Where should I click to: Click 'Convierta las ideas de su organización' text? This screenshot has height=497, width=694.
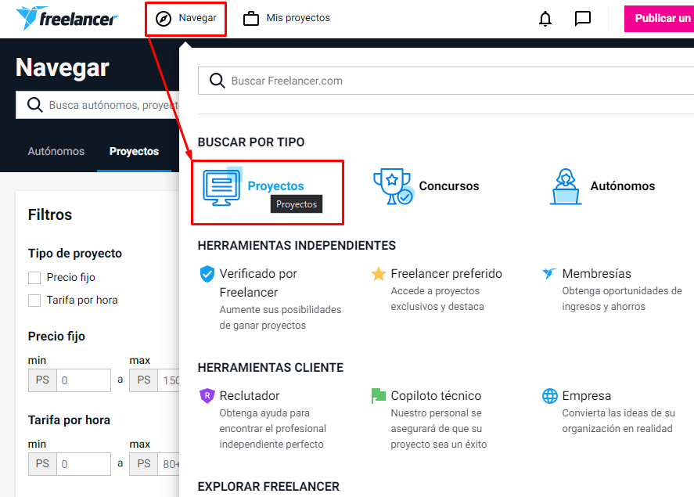coord(618,420)
